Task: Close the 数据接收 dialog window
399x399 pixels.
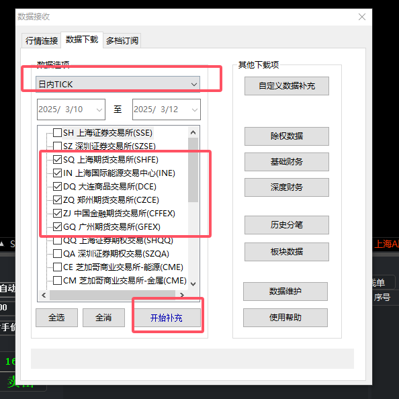Action: point(361,17)
